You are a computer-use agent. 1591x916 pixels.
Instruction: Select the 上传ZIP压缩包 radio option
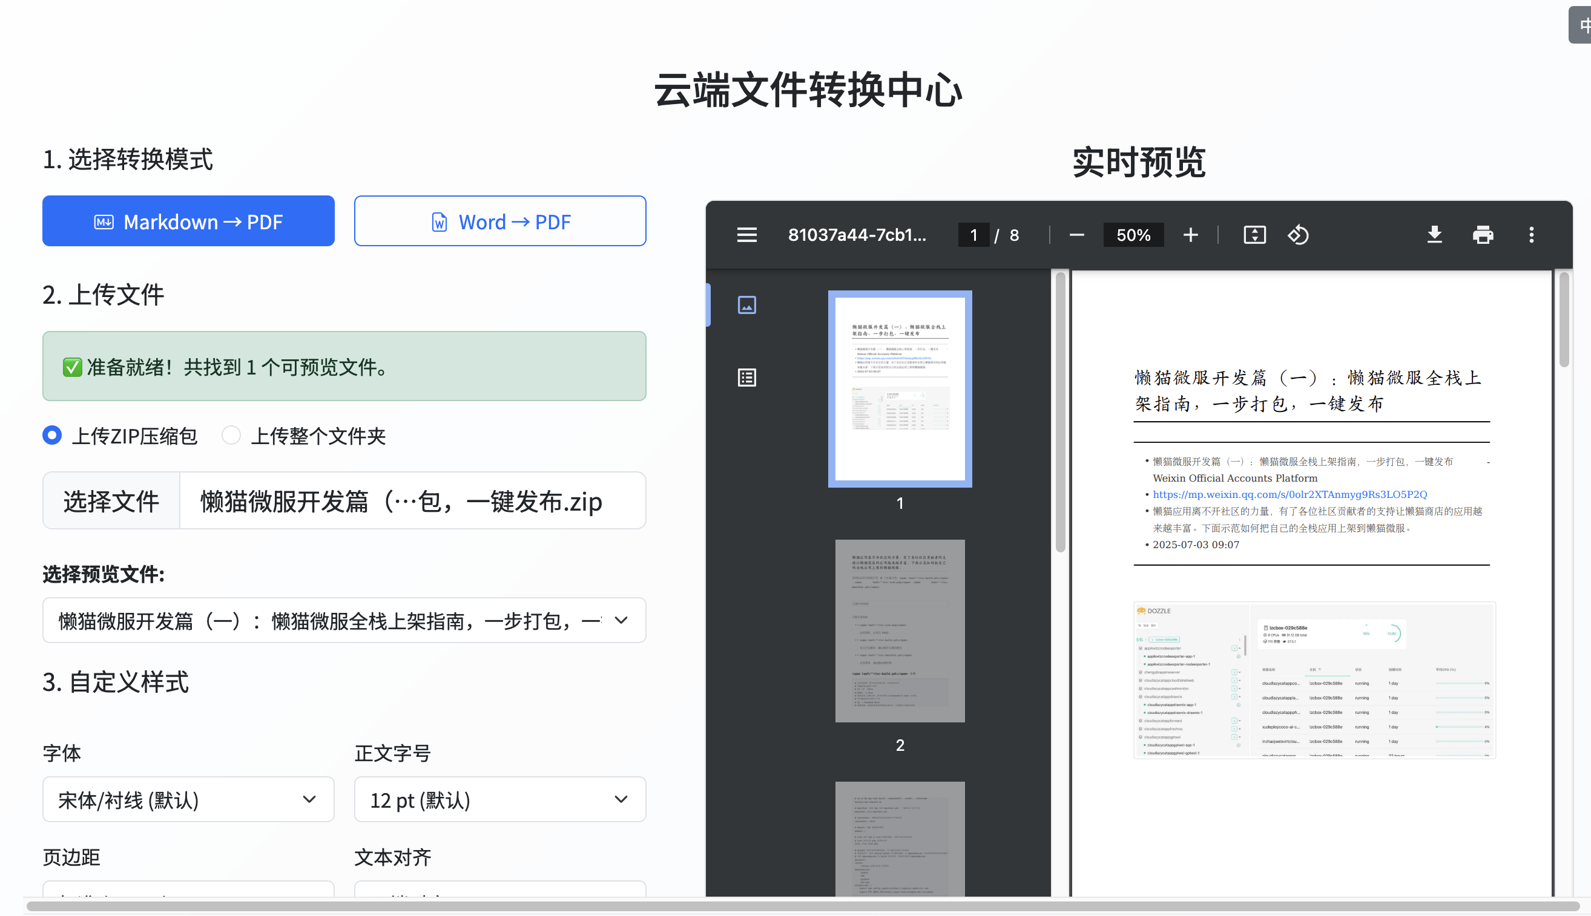point(52,436)
